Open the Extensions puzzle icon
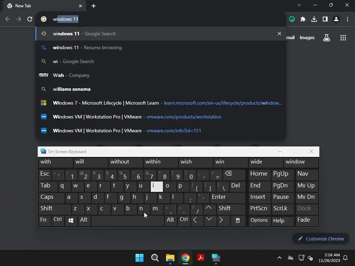This screenshot has width=355, height=266. (x=303, y=19)
